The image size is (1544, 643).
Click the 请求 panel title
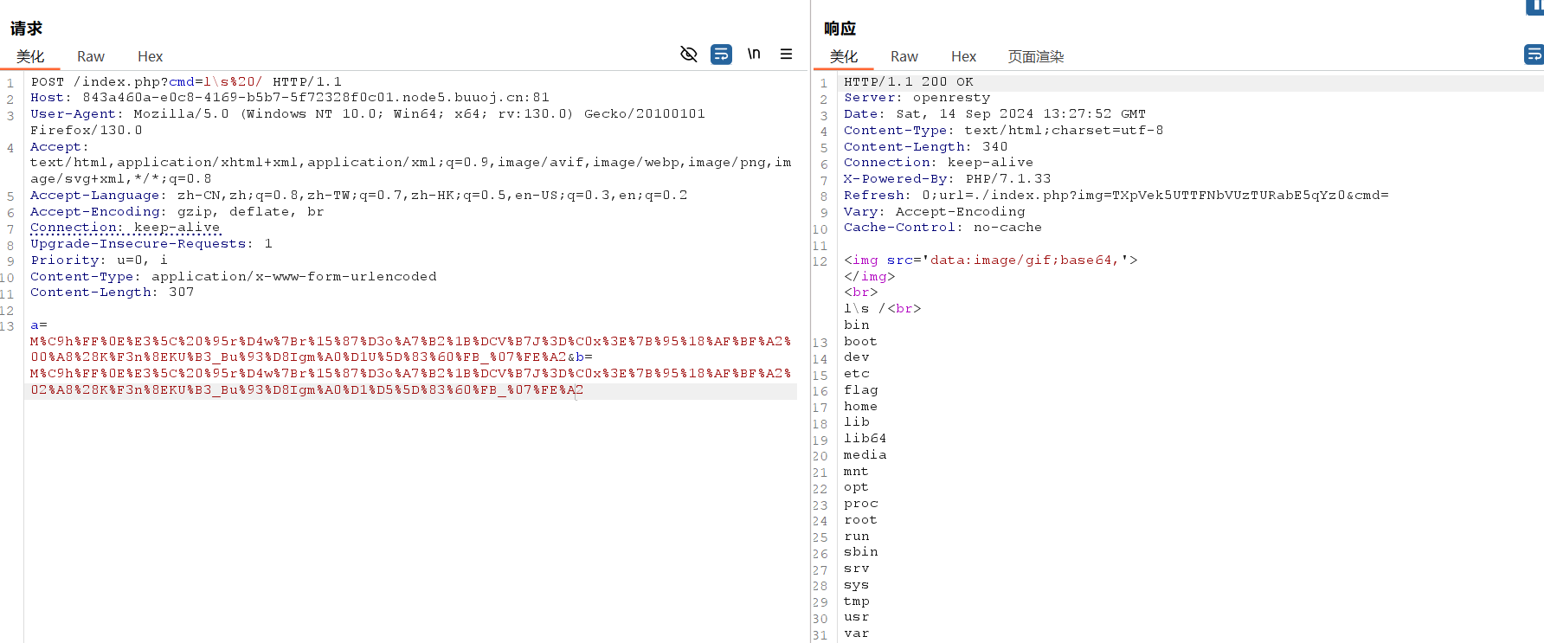coord(26,29)
